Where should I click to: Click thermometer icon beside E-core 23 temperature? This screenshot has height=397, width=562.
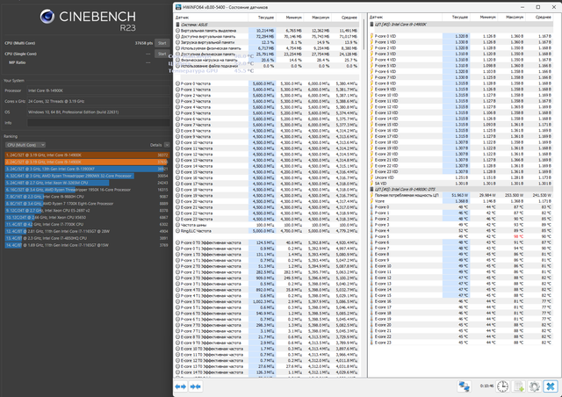pos(372,343)
